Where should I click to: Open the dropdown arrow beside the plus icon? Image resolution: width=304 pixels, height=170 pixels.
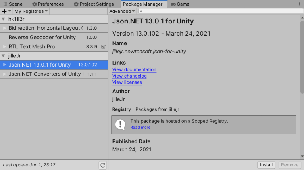pyautogui.click(x=10, y=11)
